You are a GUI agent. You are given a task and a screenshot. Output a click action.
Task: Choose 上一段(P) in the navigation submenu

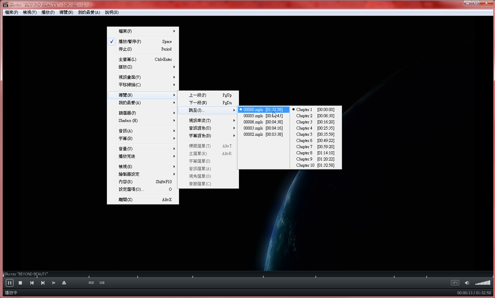pyautogui.click(x=208, y=95)
